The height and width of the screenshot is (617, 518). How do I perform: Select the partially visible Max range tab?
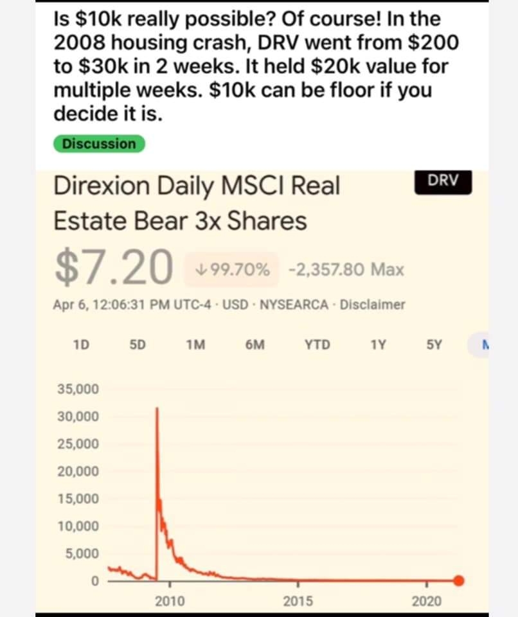click(478, 346)
